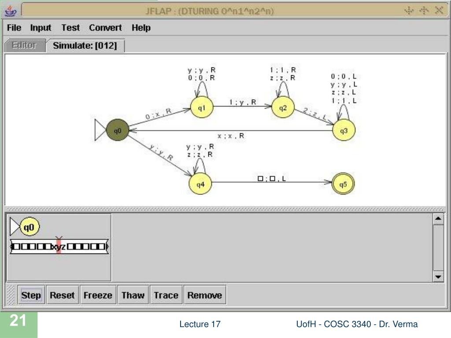The width and height of the screenshot is (451, 338).
Task: Click the configuration pane scrollbar track
Action: pos(438,248)
